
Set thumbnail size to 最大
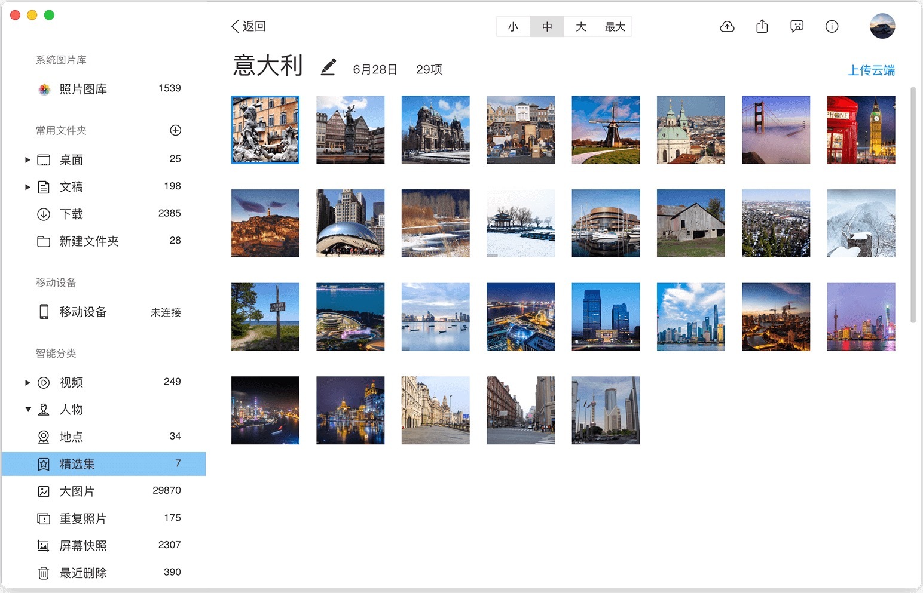point(615,27)
